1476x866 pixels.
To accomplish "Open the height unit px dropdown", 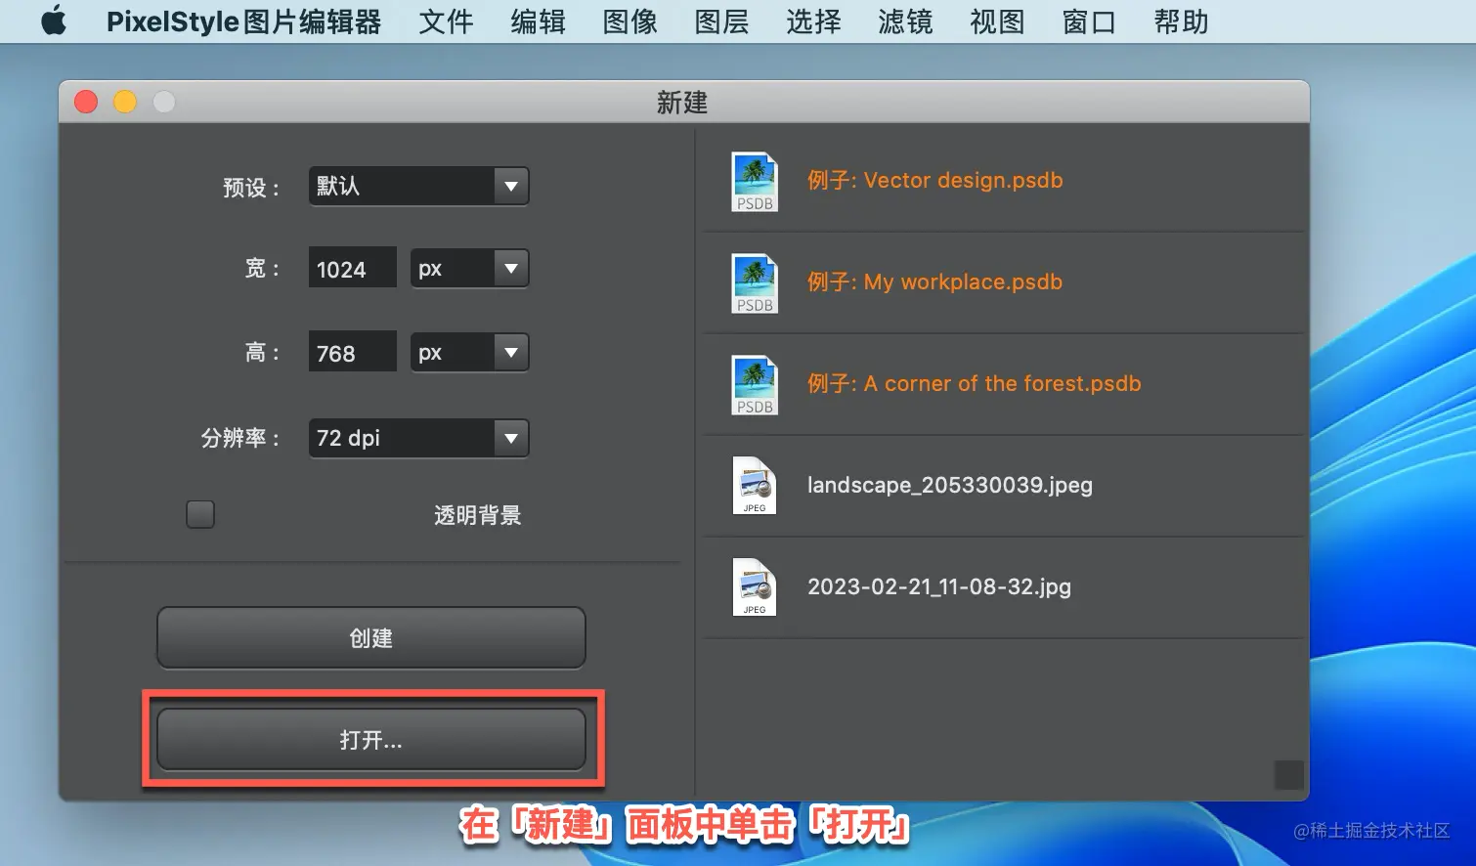I will 469,353.
